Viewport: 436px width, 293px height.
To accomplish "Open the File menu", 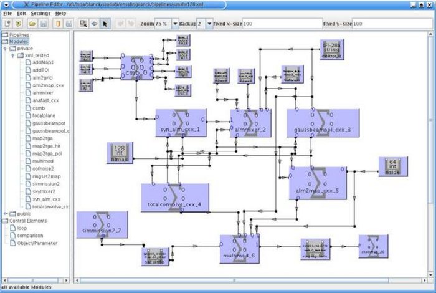I will 7,13.
